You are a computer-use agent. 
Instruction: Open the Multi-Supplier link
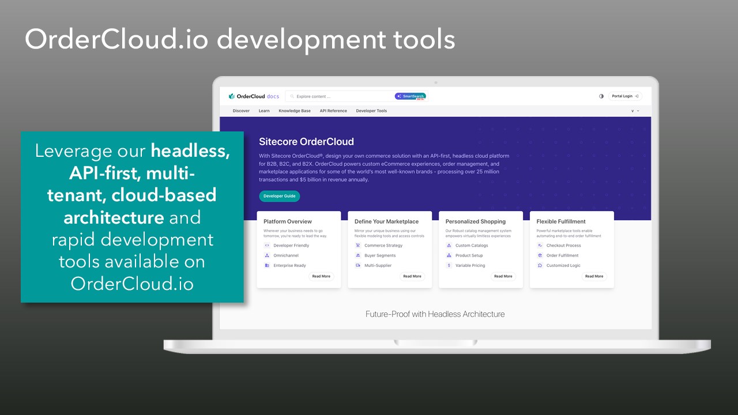pos(378,266)
